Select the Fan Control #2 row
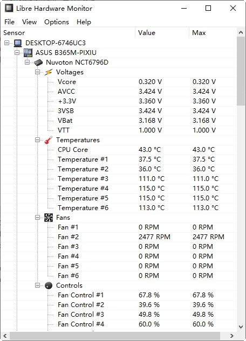The width and height of the screenshot is (246, 341). (x=119, y=305)
